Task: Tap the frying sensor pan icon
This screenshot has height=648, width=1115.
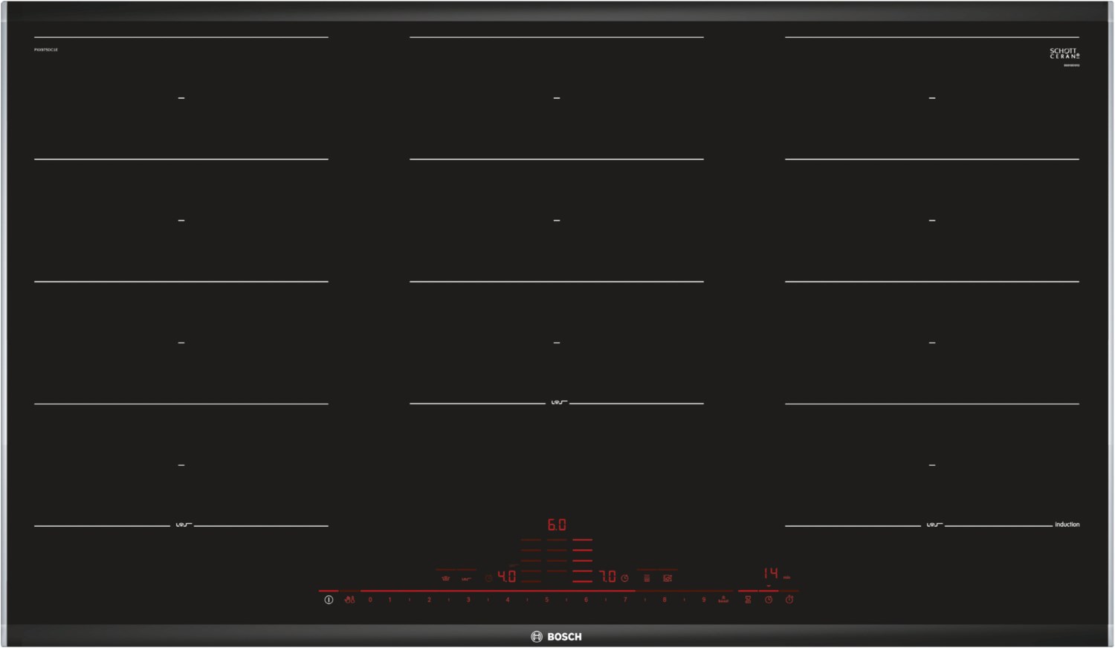Action: (668, 577)
